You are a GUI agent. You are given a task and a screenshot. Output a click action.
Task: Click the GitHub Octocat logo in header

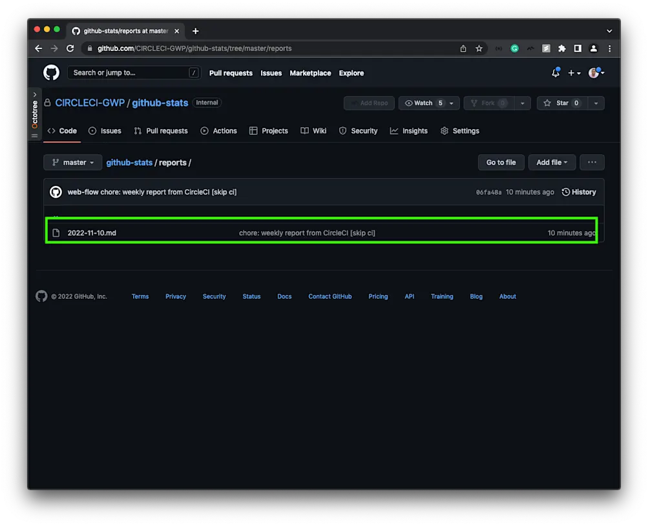51,73
